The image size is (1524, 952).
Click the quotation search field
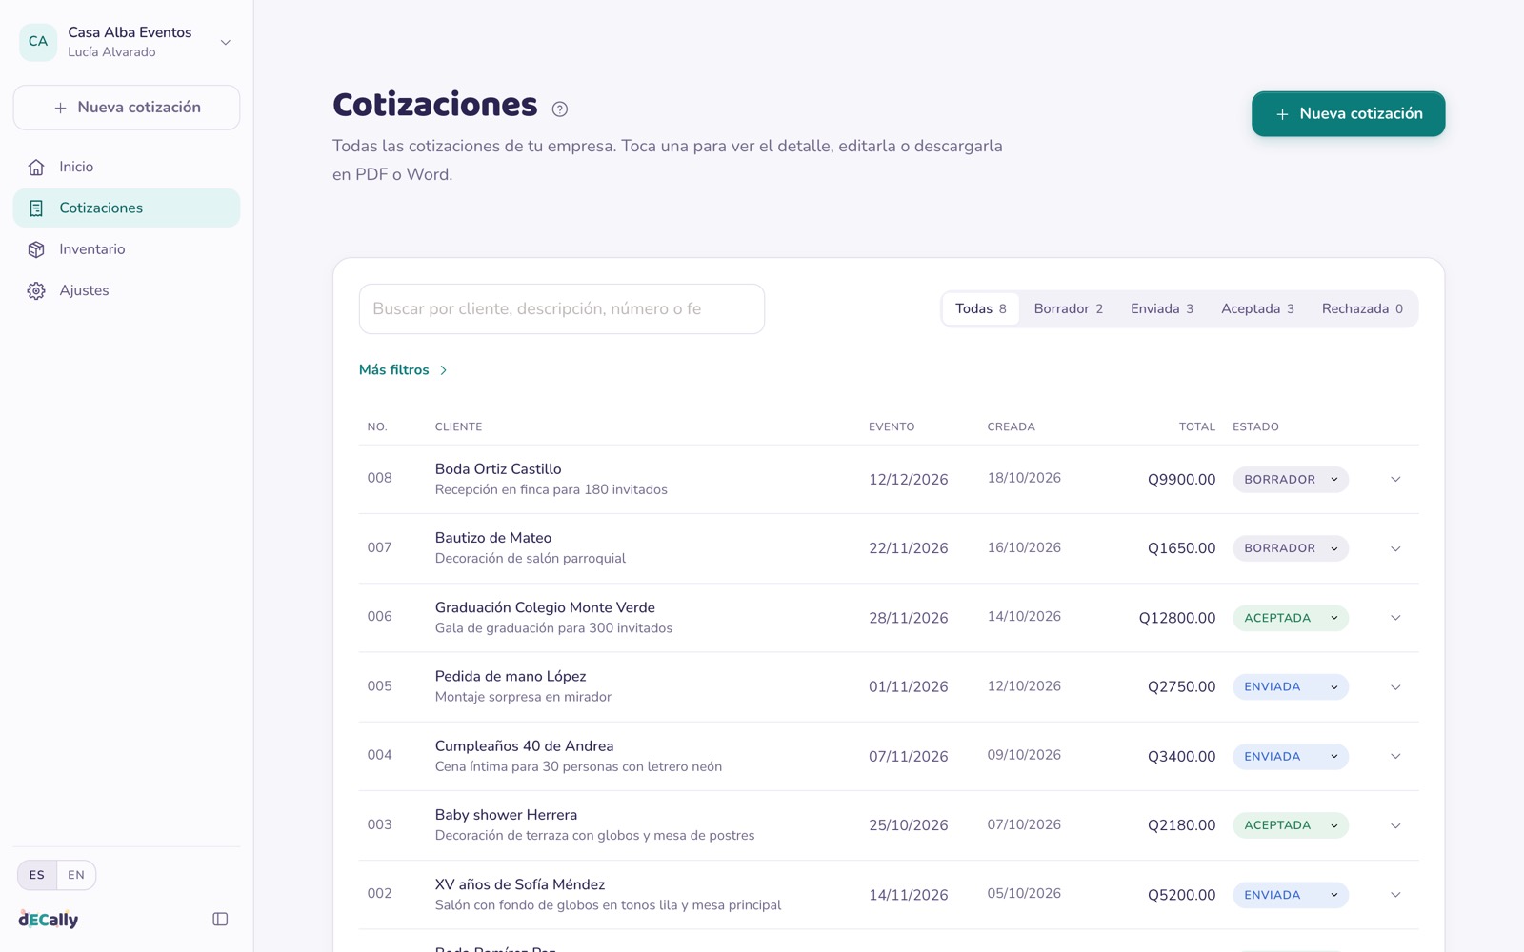click(x=562, y=308)
